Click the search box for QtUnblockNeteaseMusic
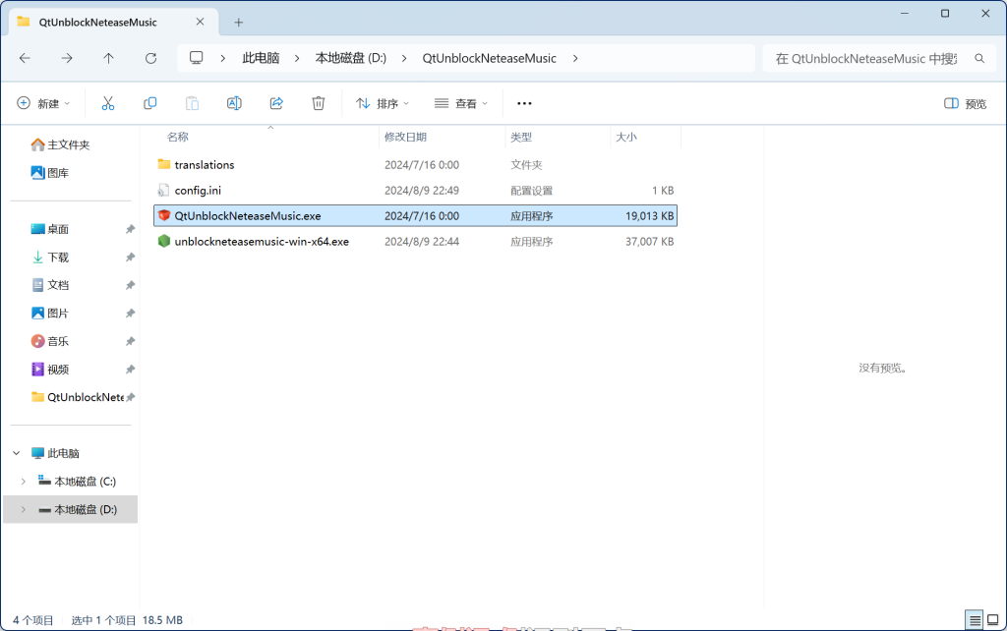1007x631 pixels. tap(865, 58)
